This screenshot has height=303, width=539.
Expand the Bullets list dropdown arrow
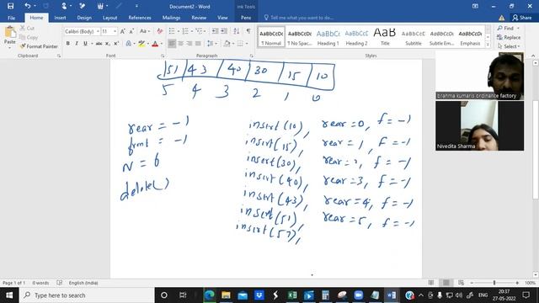coord(179,31)
